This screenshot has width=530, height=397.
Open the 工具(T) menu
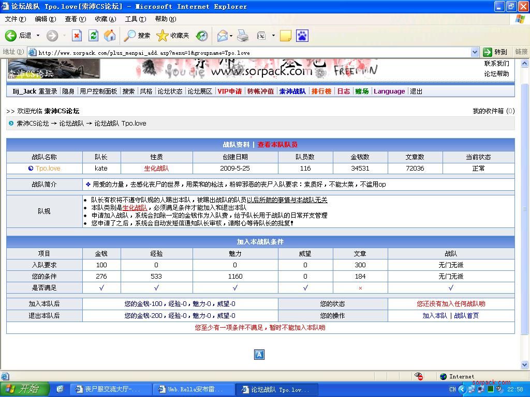135,19
